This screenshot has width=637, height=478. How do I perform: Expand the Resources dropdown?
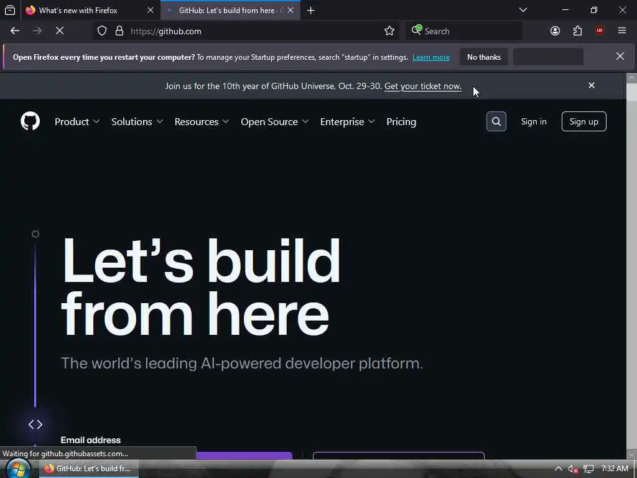[x=202, y=121]
